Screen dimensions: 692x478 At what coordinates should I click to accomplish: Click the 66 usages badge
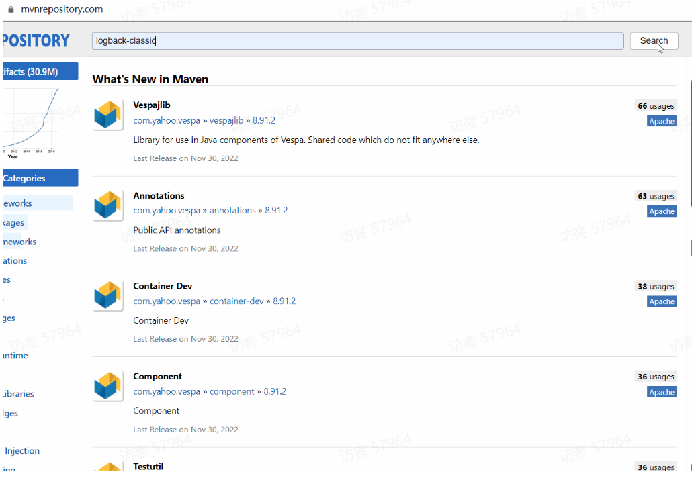coord(656,106)
